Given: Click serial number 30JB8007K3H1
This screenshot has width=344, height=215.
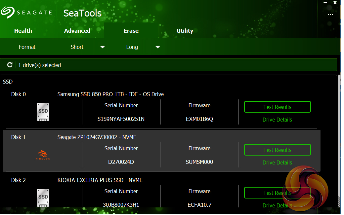Looking at the screenshot, I should [121, 205].
